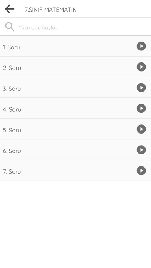Play the video for 6. Soru
The image size is (151, 268).
click(141, 150)
